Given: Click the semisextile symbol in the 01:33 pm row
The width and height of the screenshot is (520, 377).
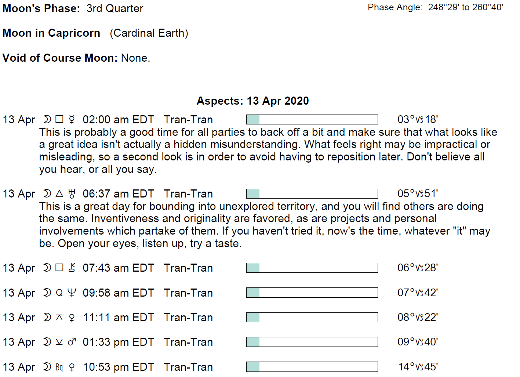Looking at the screenshot, I should tap(59, 342).
